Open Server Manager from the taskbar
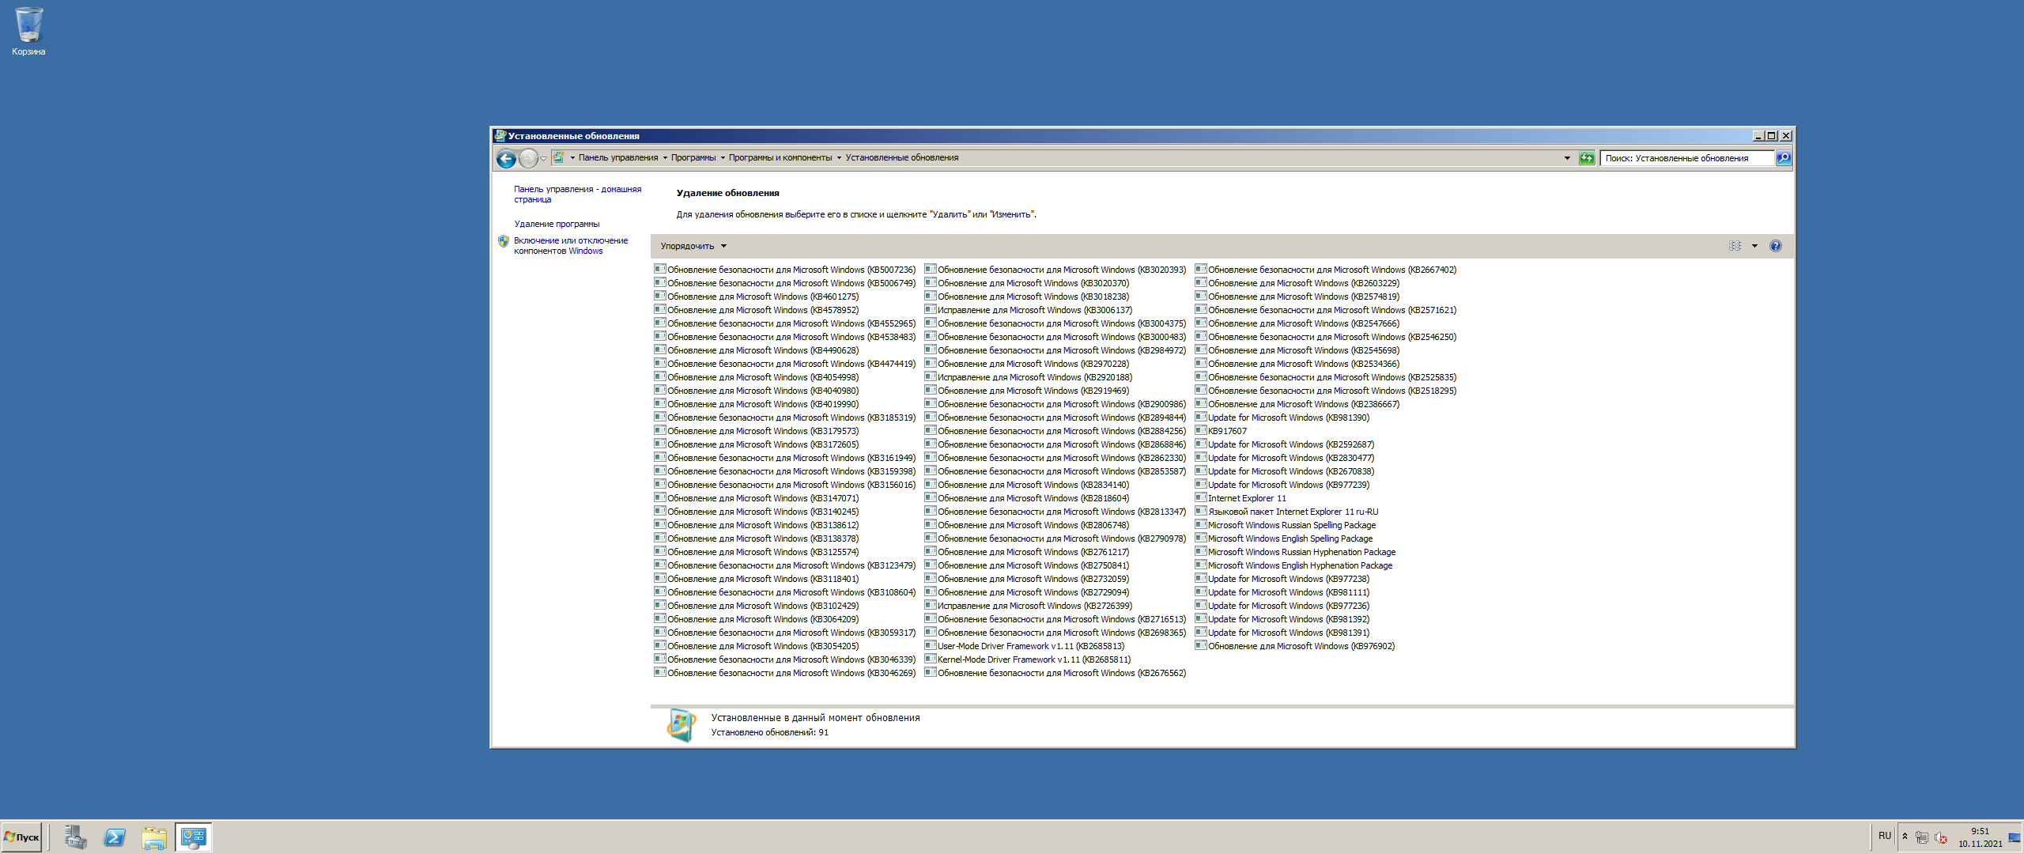The width and height of the screenshot is (2024, 854). pyautogui.click(x=76, y=837)
